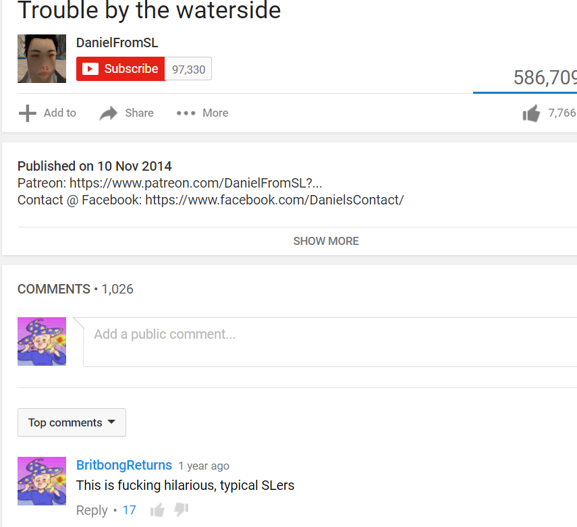Viewport: 577px width, 527px height.
Task: Like the video with the thumbs-up icon
Action: click(531, 113)
